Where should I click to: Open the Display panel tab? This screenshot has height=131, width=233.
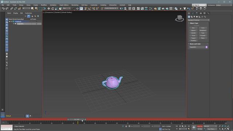point(205,13)
